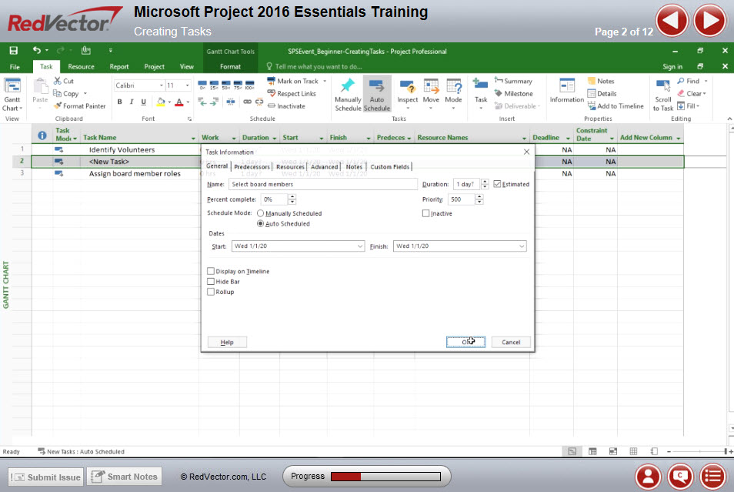
Task: Select the Manually Scheduled radio button
Action: pyautogui.click(x=261, y=213)
